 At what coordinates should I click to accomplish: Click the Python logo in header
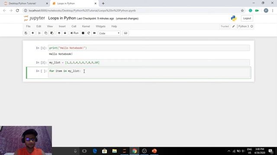[234, 18]
